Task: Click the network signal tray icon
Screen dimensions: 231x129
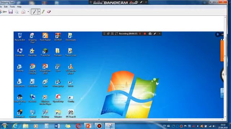Action: pyautogui.click(x=210, y=126)
